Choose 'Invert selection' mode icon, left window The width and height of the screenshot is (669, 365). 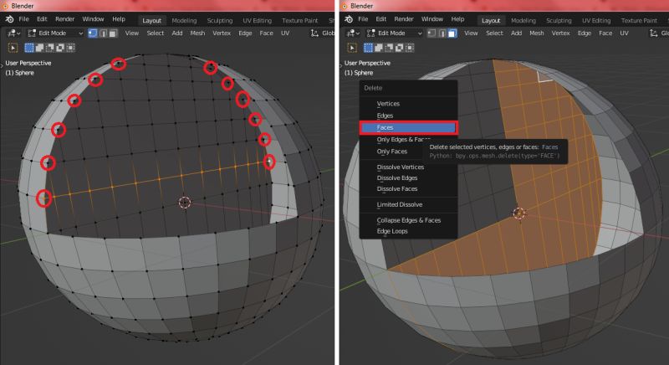59,48
